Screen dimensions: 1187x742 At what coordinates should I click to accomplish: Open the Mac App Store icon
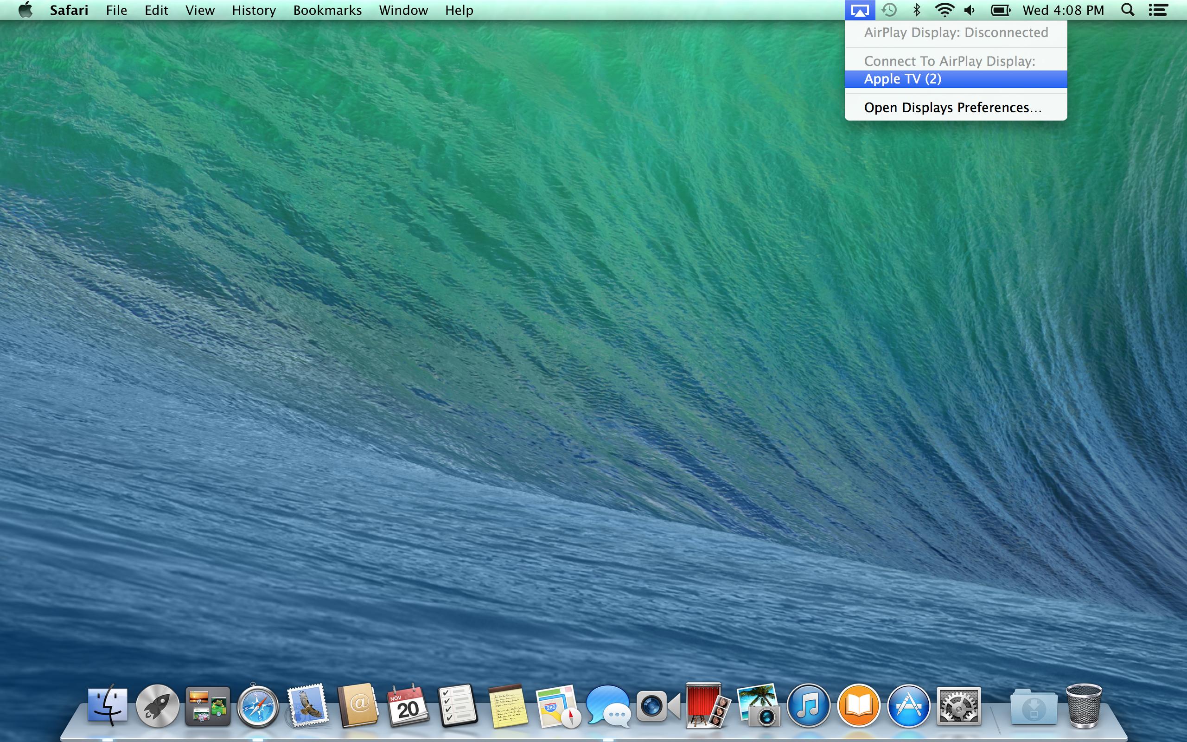908,707
